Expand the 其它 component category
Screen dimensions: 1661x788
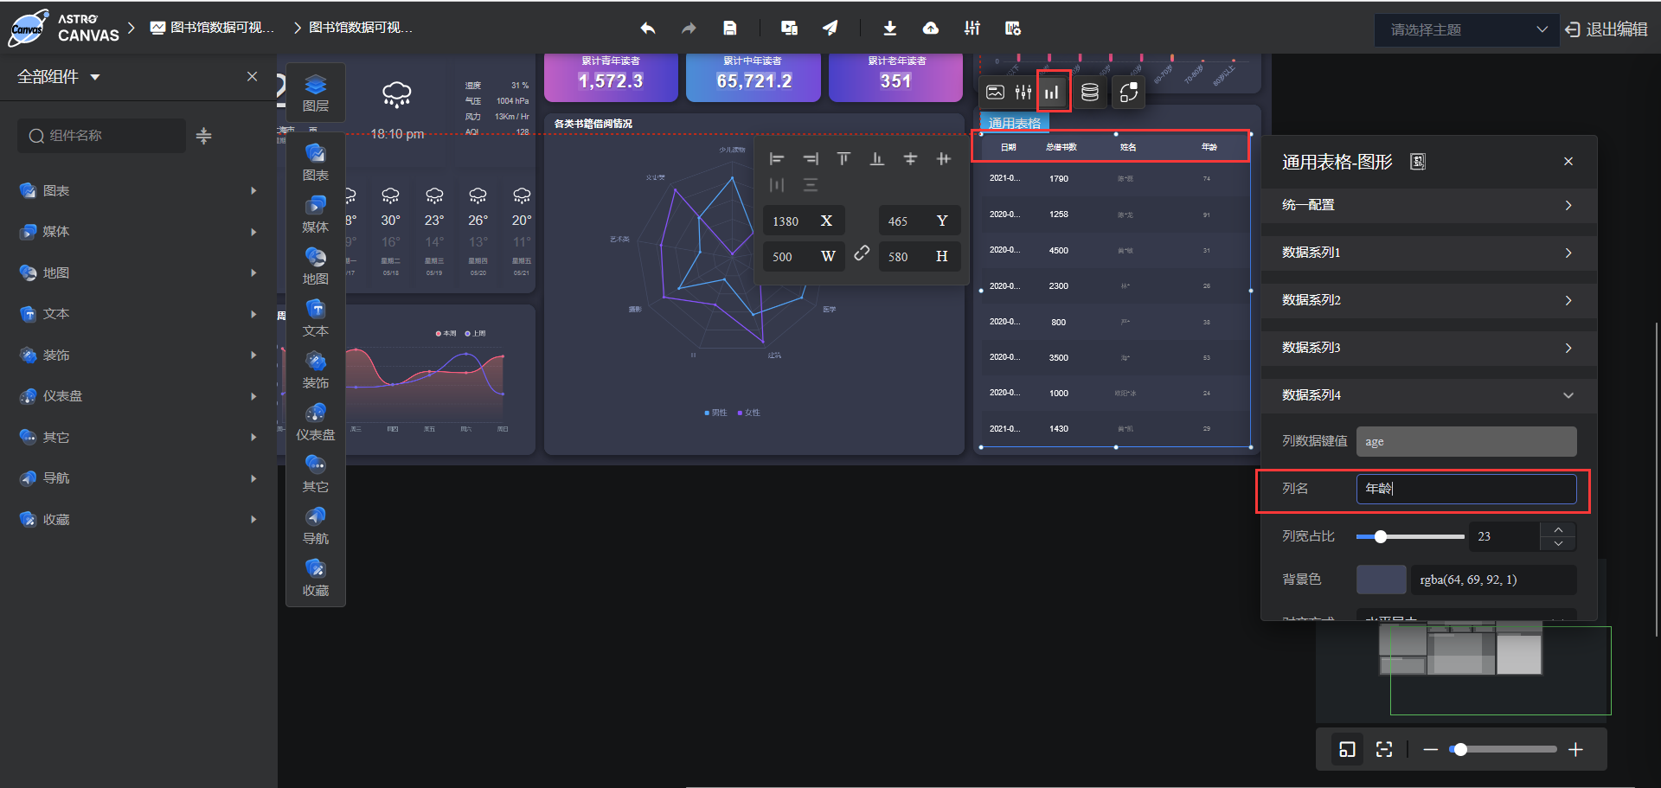click(x=138, y=437)
